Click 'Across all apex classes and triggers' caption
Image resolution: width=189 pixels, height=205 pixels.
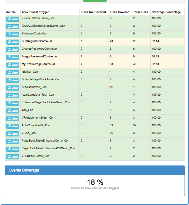pyautogui.click(x=95, y=188)
